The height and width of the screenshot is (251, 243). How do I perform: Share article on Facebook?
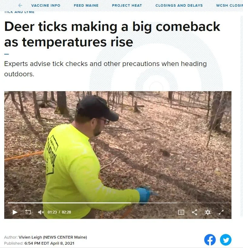(210, 239)
